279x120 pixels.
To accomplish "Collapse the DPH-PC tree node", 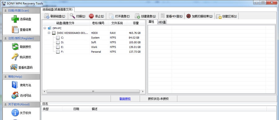I will [x=45, y=28].
